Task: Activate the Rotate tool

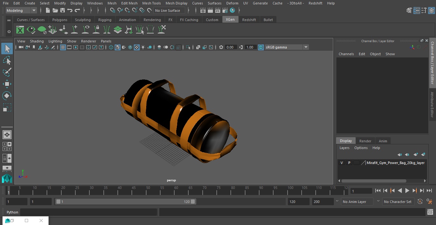Action: pyautogui.click(x=7, y=96)
